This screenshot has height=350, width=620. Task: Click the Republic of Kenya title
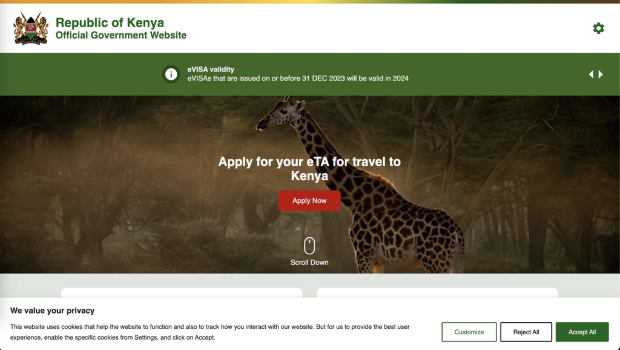[110, 22]
